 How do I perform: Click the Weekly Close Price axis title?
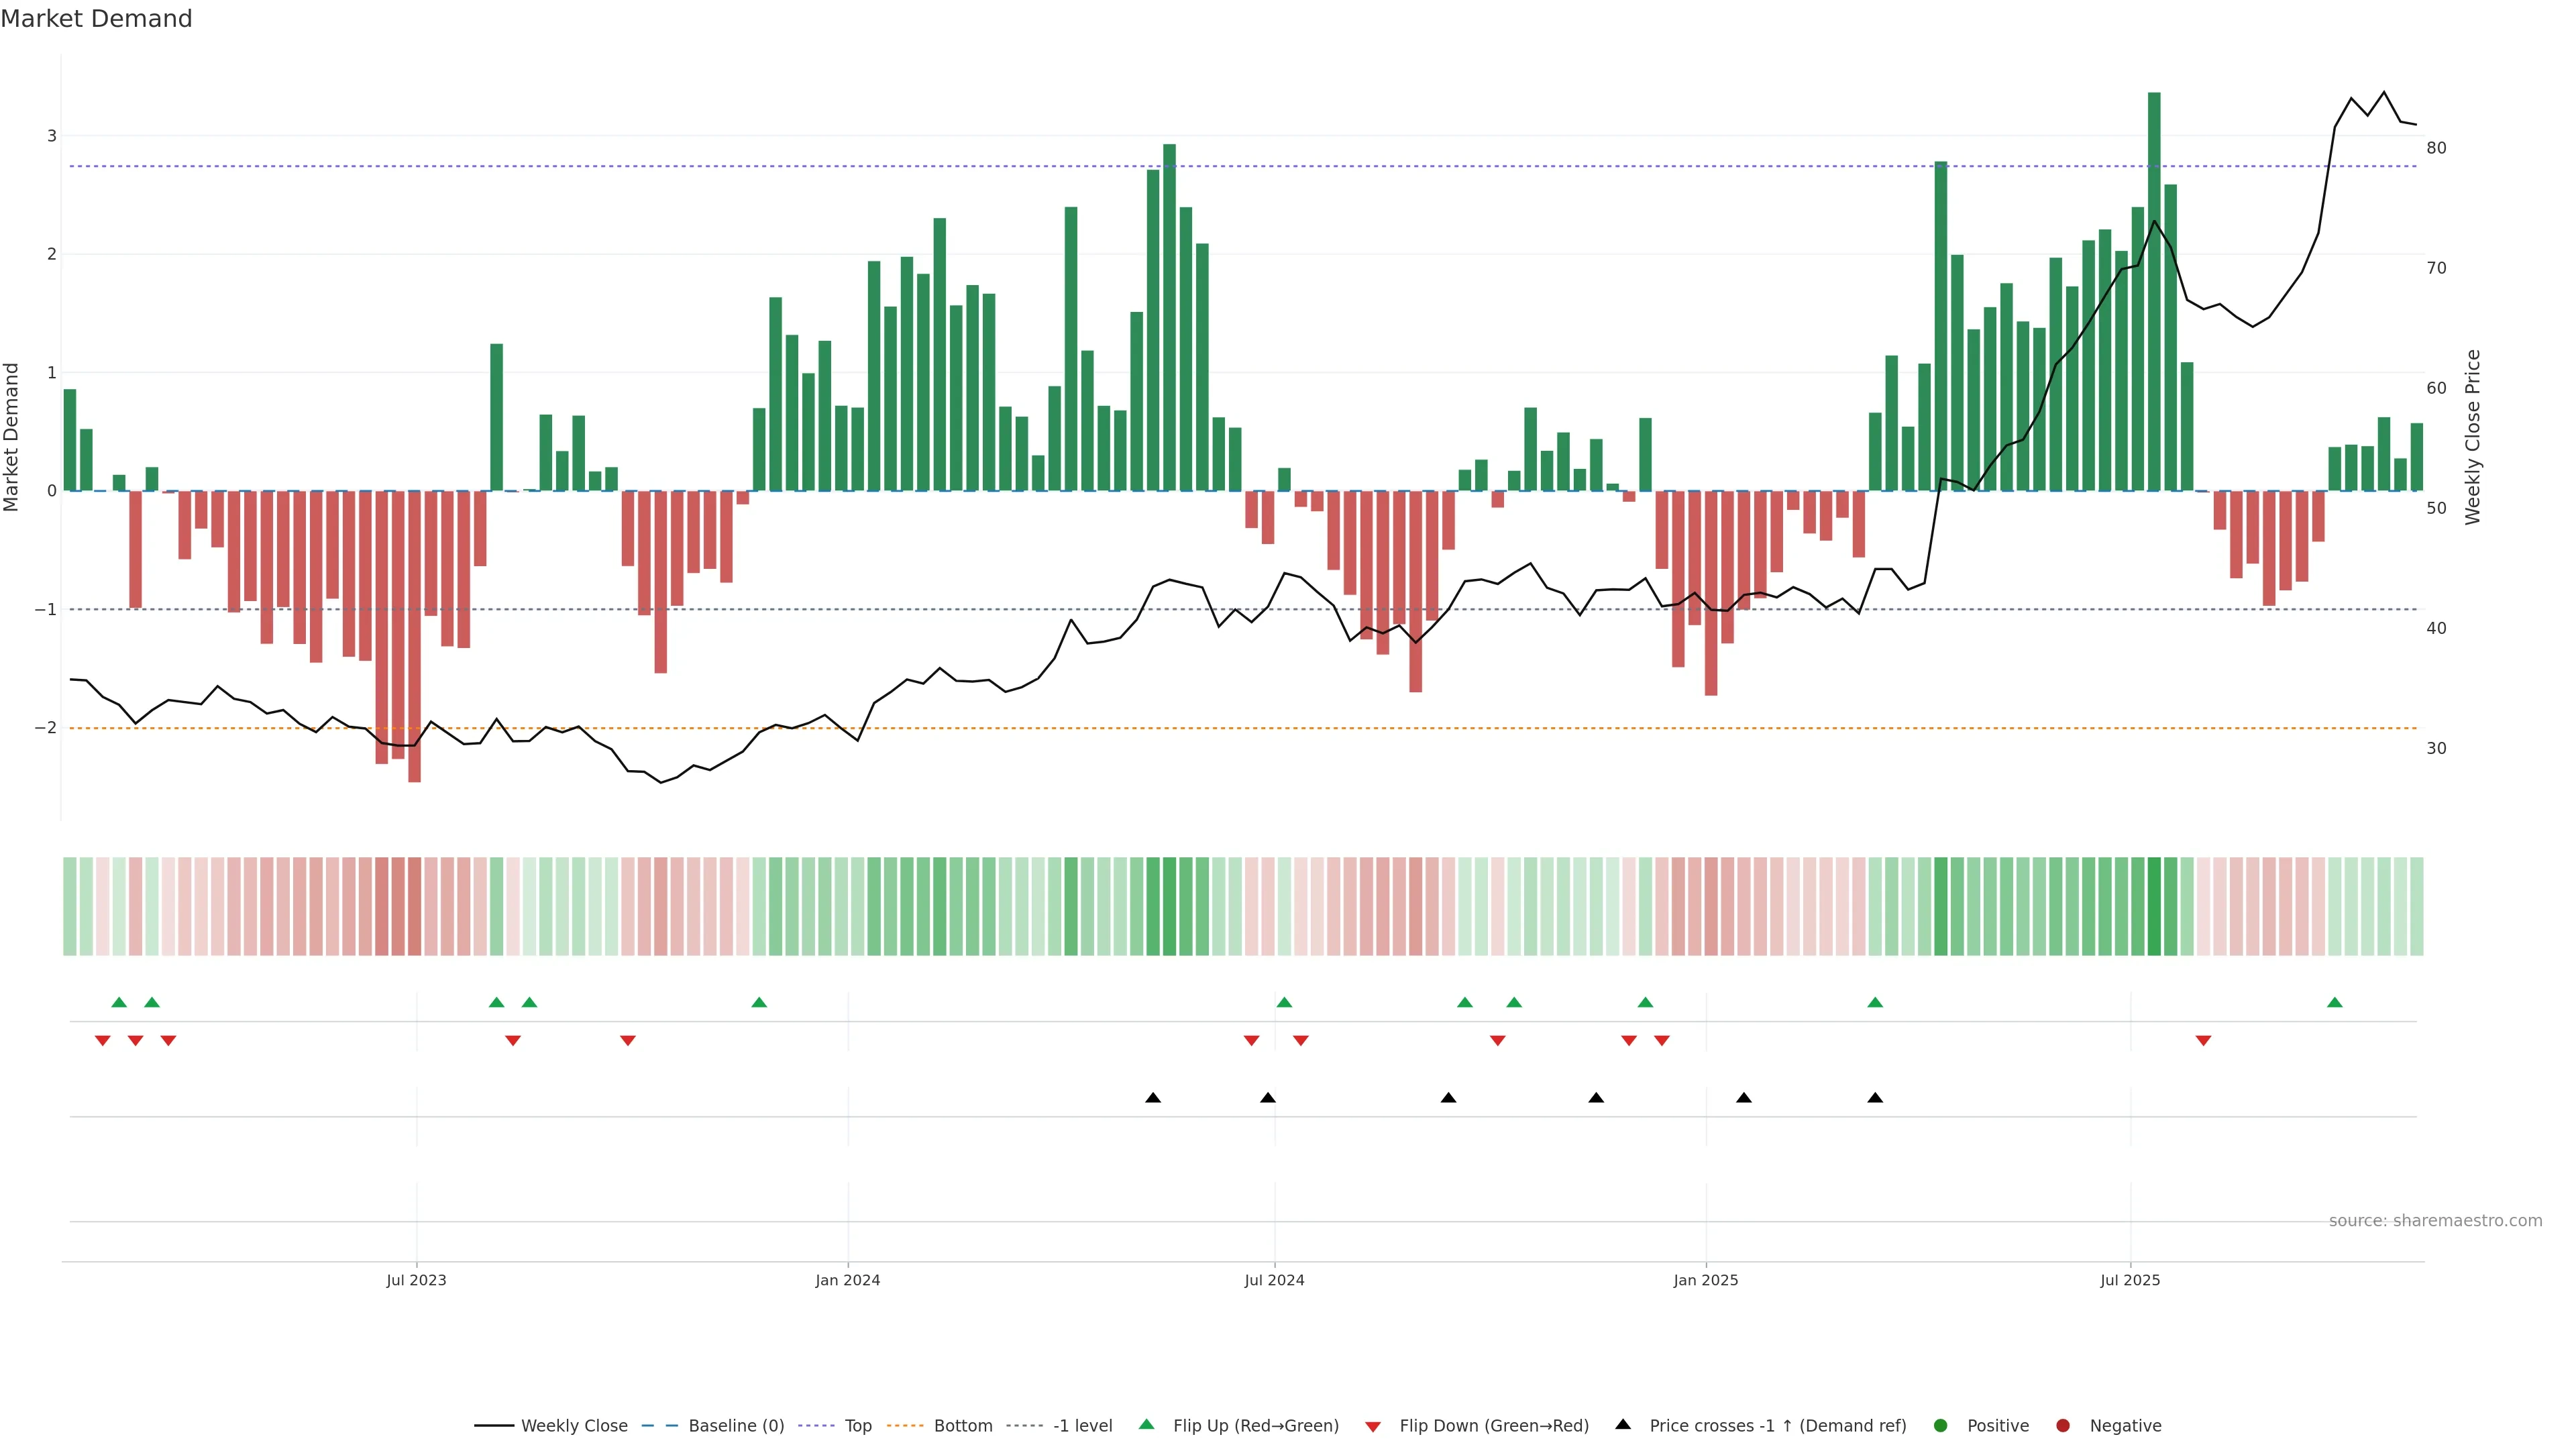(x=2473, y=437)
